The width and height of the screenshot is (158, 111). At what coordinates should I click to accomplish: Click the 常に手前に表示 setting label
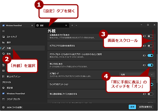pos(56,64)
